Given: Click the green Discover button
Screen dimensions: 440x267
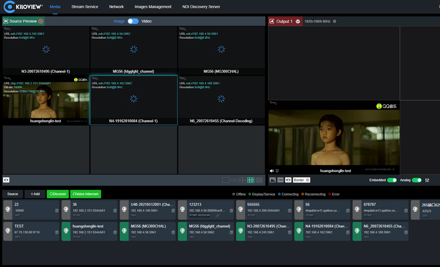Looking at the screenshot, I should (x=58, y=194).
